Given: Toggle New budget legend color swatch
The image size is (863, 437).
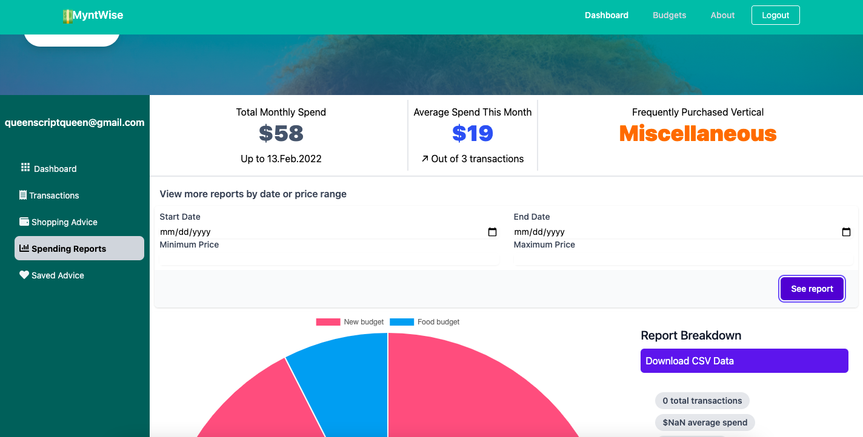Looking at the screenshot, I should point(328,322).
